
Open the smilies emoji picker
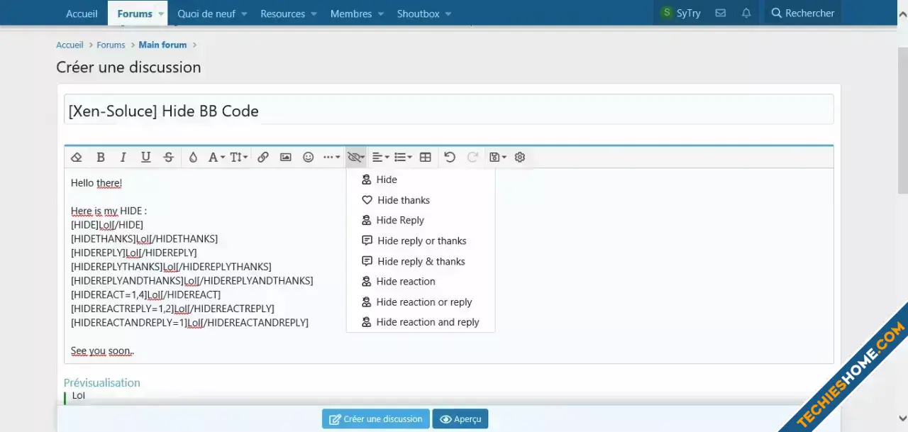coord(309,157)
